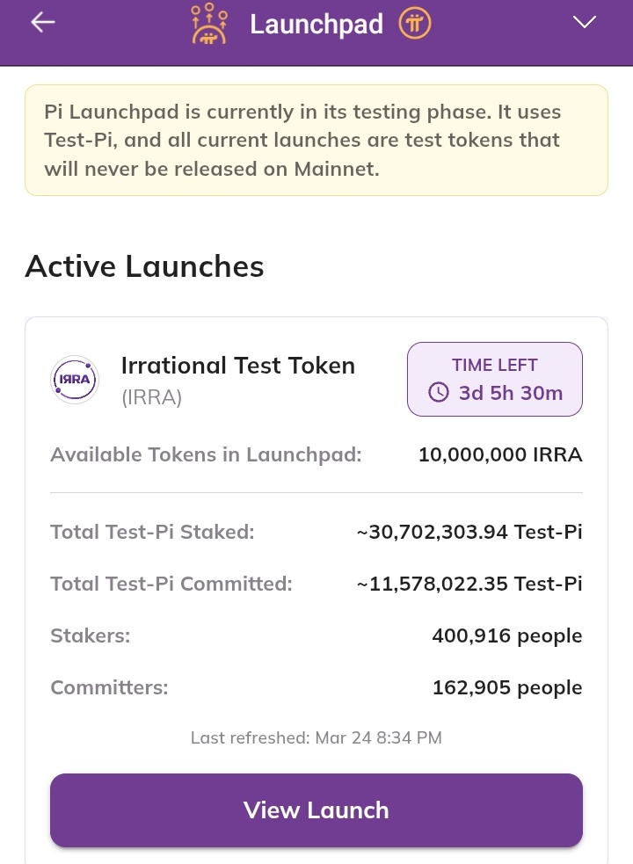Tap the clock icon in time badge
Image resolution: width=633 pixels, height=864 pixels.
pos(438,392)
